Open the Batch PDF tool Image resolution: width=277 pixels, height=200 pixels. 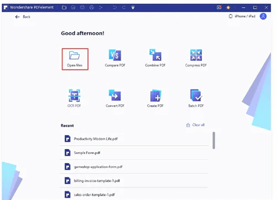(196, 99)
